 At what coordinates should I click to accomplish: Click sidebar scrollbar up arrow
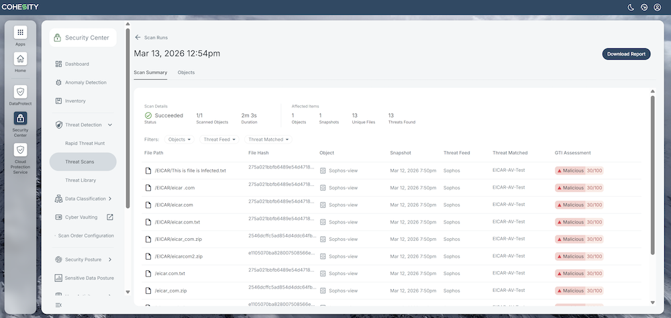pyautogui.click(x=127, y=24)
